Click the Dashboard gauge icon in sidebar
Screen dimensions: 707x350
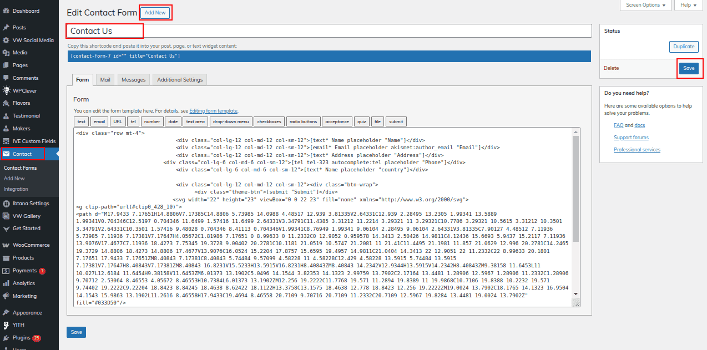(x=6, y=11)
